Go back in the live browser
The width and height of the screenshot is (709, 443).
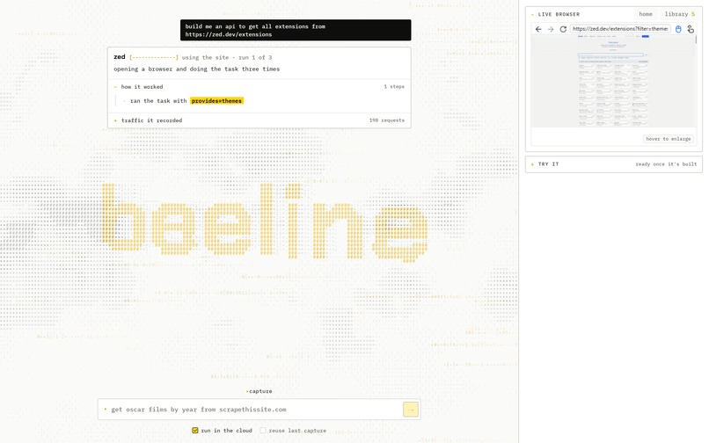[x=538, y=29]
